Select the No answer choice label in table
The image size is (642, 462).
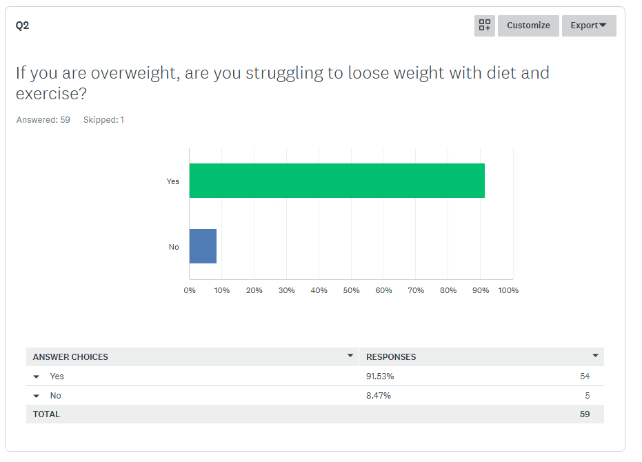pos(56,396)
